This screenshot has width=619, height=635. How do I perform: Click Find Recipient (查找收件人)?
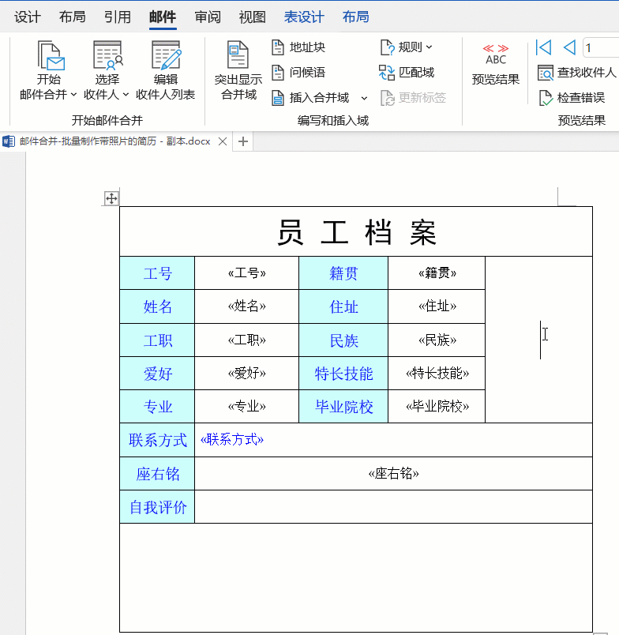pyautogui.click(x=576, y=73)
